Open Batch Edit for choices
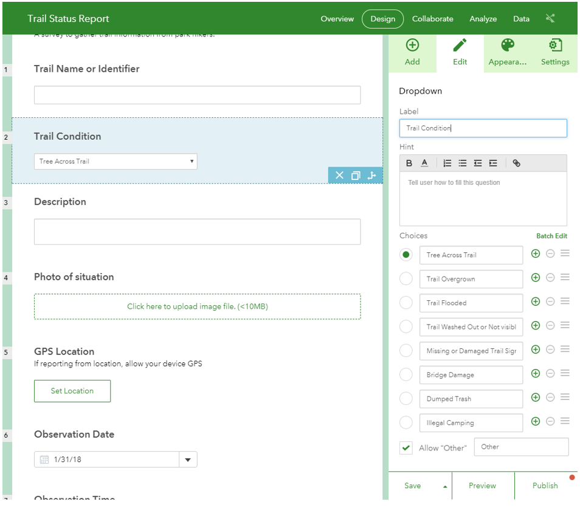Image resolution: width=580 pixels, height=507 pixels. click(551, 236)
